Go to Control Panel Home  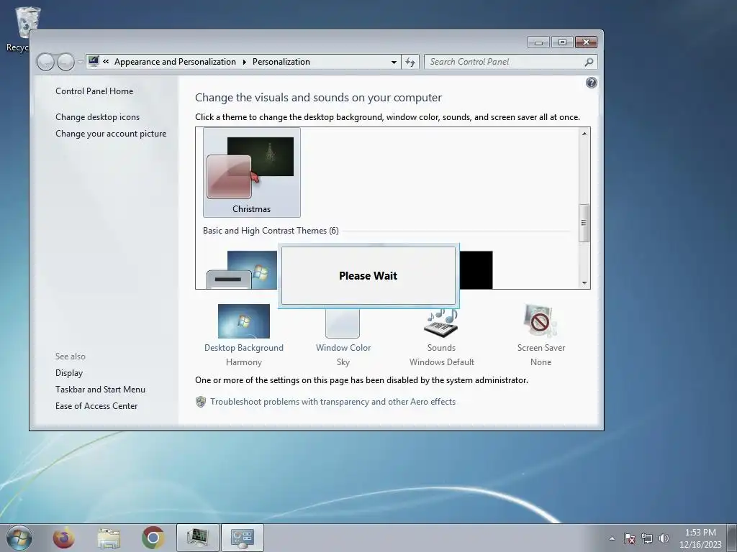[94, 91]
